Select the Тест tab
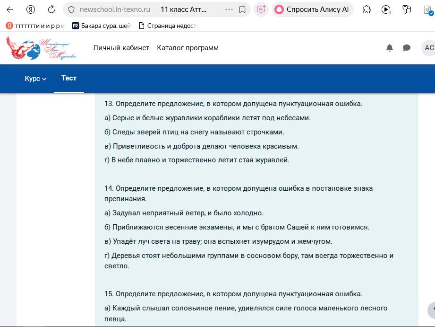435x327 pixels. [69, 78]
